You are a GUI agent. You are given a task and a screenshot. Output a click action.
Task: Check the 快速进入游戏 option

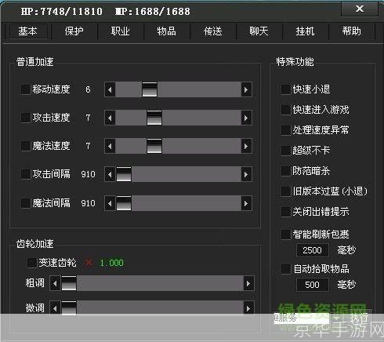pos(286,110)
